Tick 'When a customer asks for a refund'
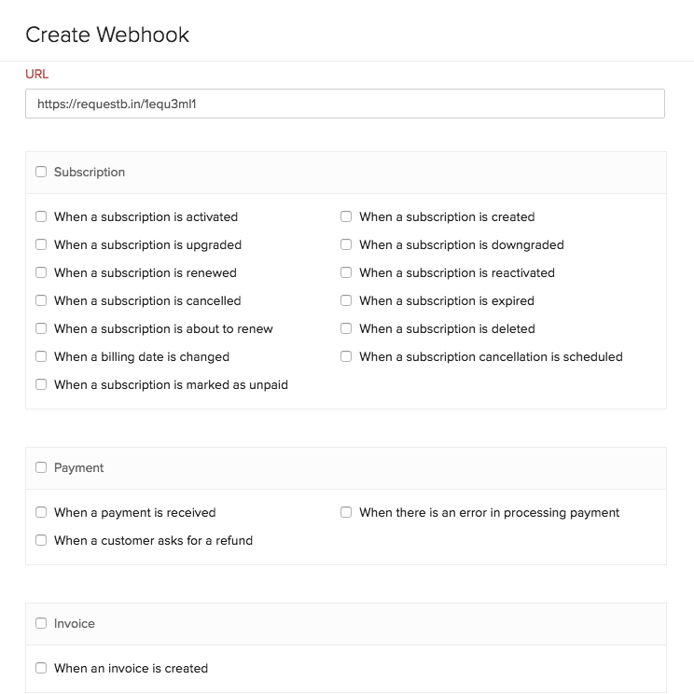Viewport: 694px width, 694px height. 41,540
